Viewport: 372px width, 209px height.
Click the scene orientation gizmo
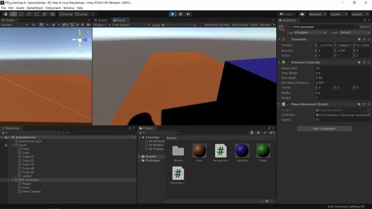click(x=80, y=39)
